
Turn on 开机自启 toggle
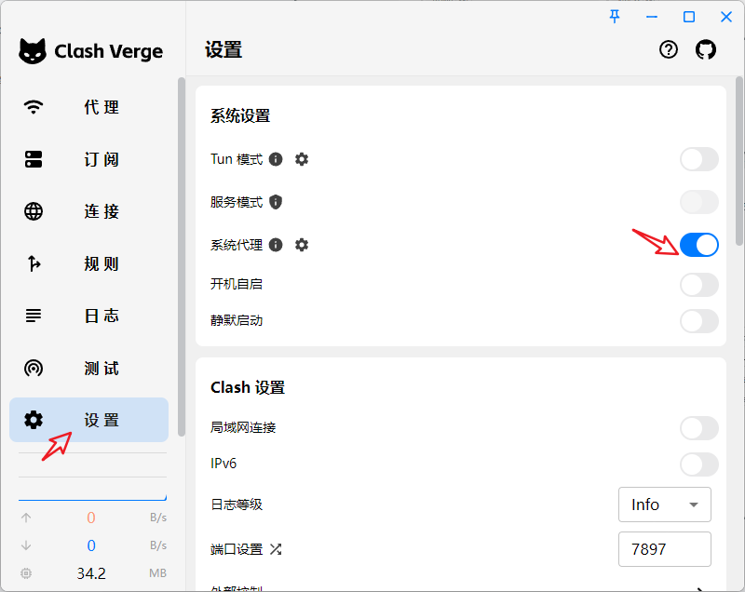coord(698,284)
